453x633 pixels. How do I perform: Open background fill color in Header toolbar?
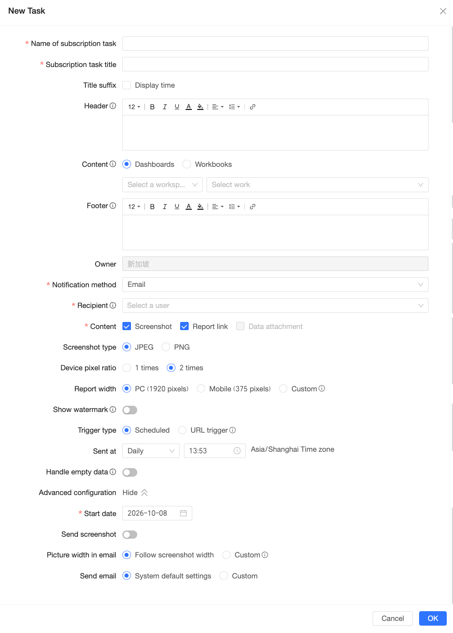click(200, 107)
